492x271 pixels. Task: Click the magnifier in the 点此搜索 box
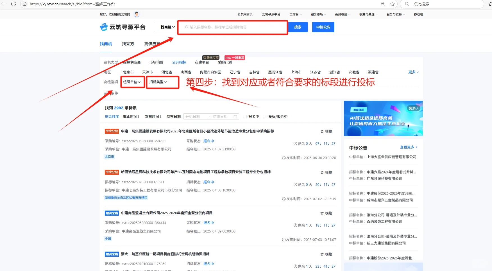[407, 4]
